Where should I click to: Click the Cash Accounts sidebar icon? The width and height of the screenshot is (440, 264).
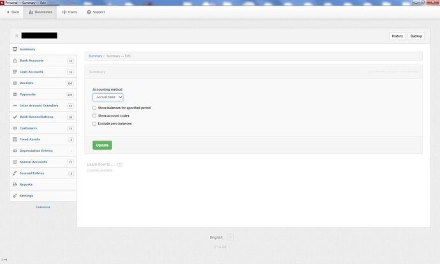pyautogui.click(x=15, y=72)
